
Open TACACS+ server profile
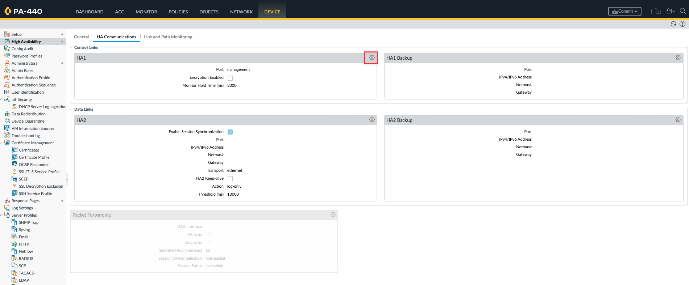(x=28, y=273)
